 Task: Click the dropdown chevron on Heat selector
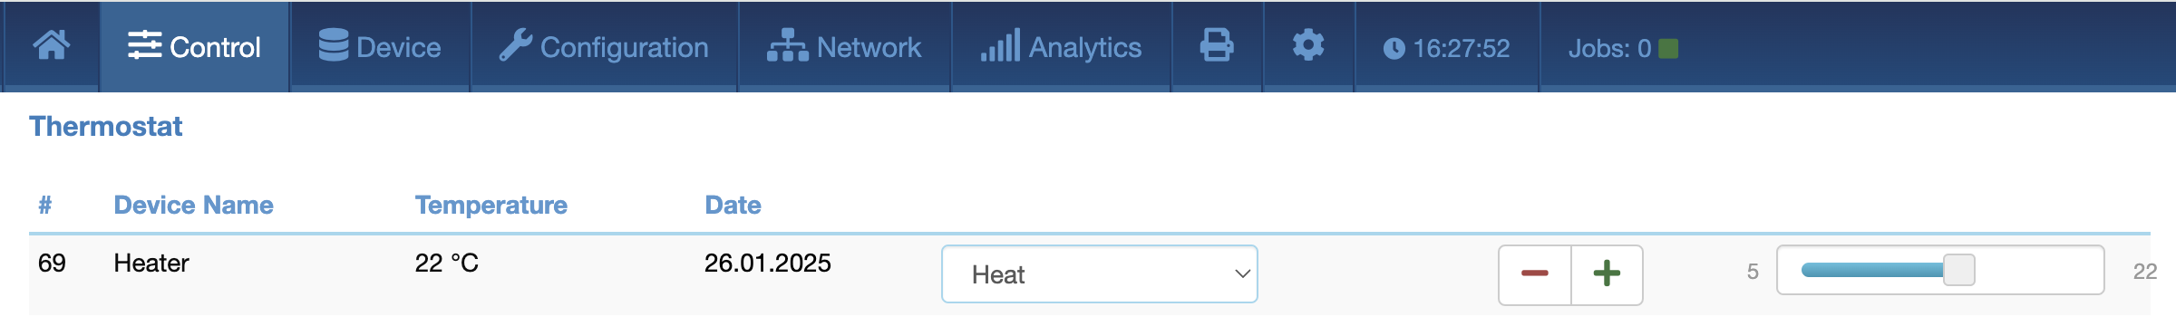[x=1242, y=273]
